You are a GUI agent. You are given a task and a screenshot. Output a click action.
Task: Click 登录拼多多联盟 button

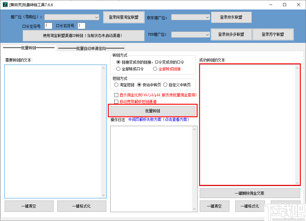coord(231,34)
